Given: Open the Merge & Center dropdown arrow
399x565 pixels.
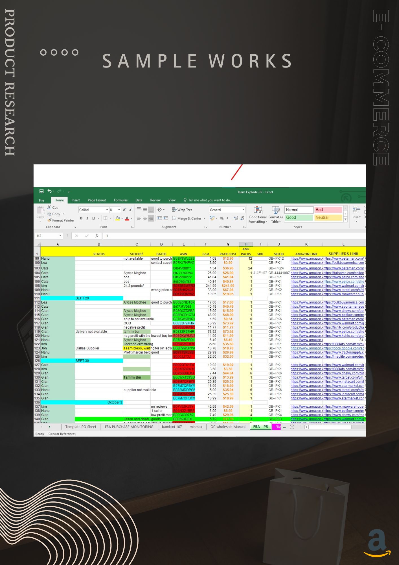Looking at the screenshot, I should (205, 218).
